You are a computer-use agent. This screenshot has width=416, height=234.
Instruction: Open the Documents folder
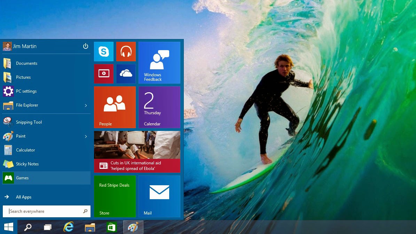click(x=46, y=63)
